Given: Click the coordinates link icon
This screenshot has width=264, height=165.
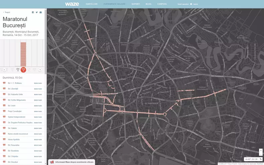Looking at the screenshot, I should (261, 159).
